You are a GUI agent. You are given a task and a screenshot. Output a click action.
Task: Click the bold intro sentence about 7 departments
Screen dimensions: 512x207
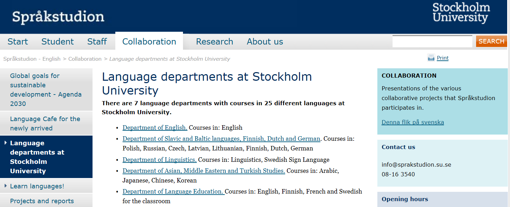(223, 108)
